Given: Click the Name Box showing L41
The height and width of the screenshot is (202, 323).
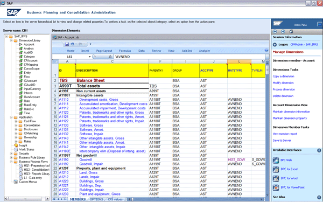Looking at the screenshot, I should point(70,57).
